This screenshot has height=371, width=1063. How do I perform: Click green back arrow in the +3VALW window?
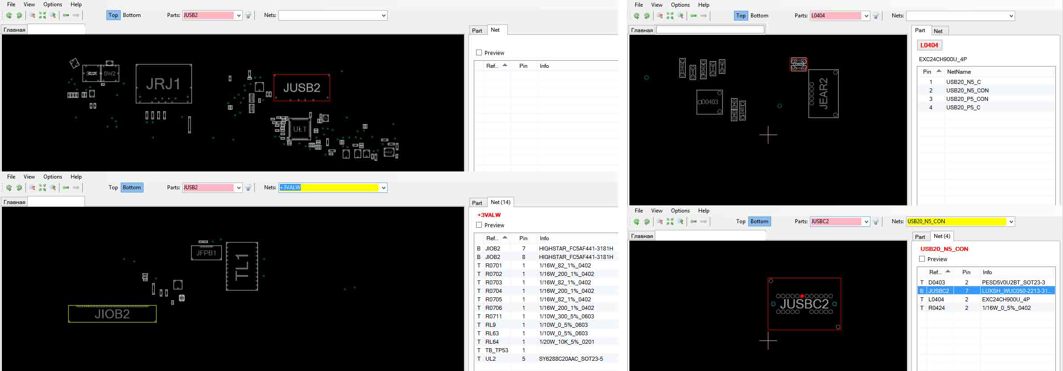tap(66, 188)
